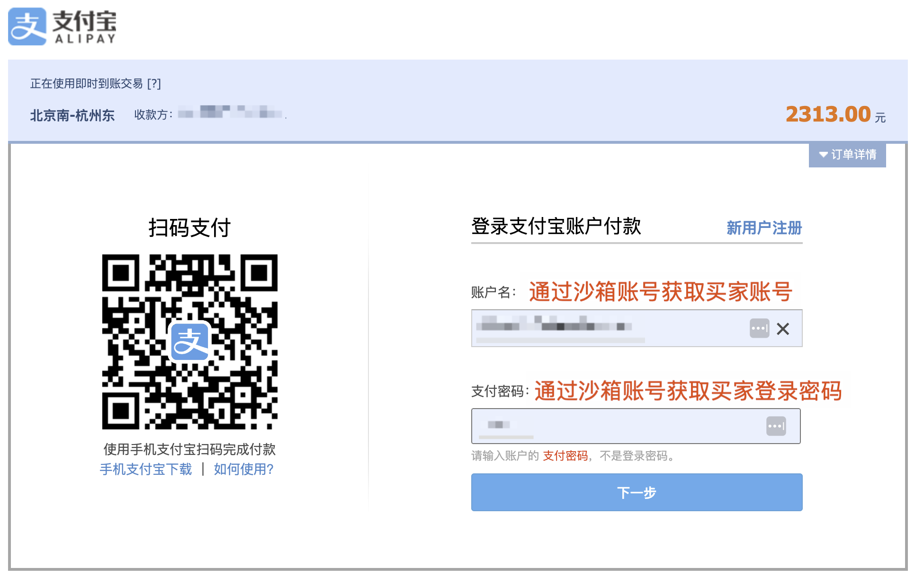Image resolution: width=915 pixels, height=576 pixels.
Task: Click the password manager icon in account field
Action: (x=759, y=328)
